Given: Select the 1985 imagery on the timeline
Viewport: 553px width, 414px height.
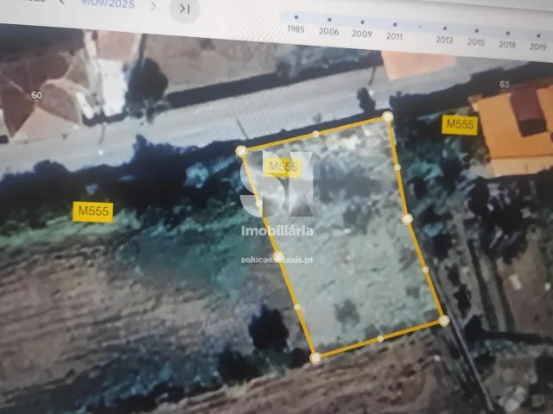Looking at the screenshot, I should 296,17.
